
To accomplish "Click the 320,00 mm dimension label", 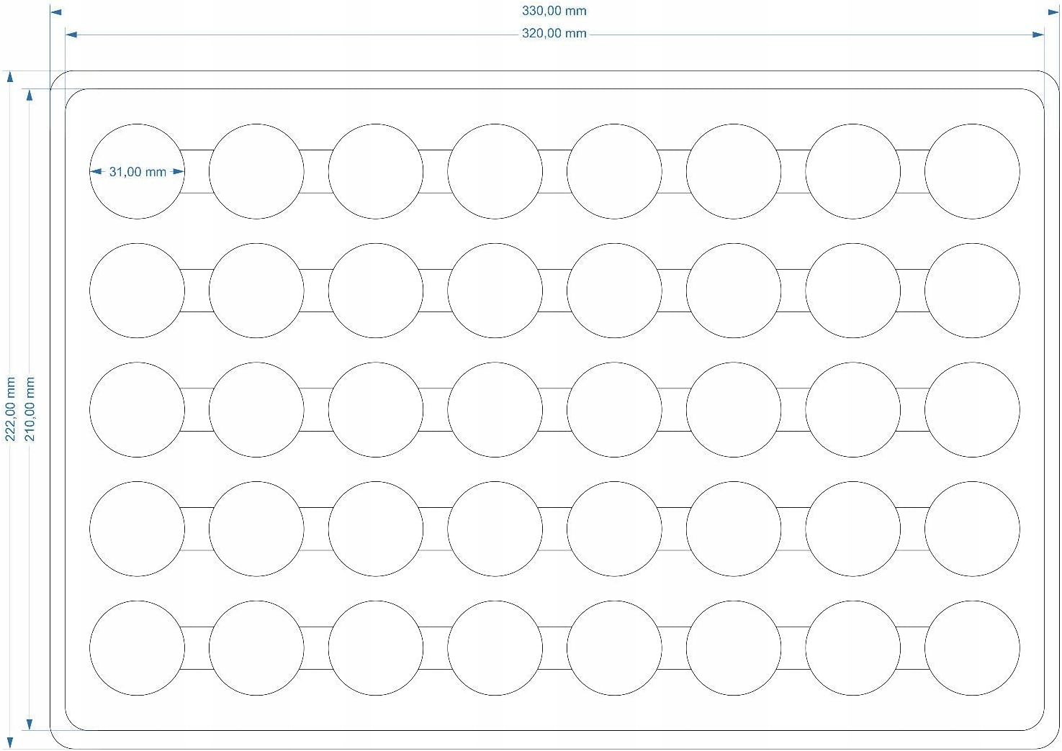I will click(554, 33).
